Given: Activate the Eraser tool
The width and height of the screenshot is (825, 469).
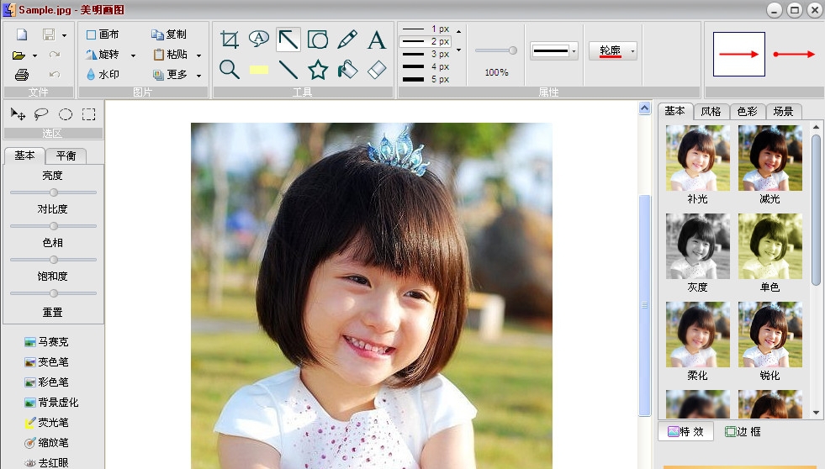Looking at the screenshot, I should [377, 69].
